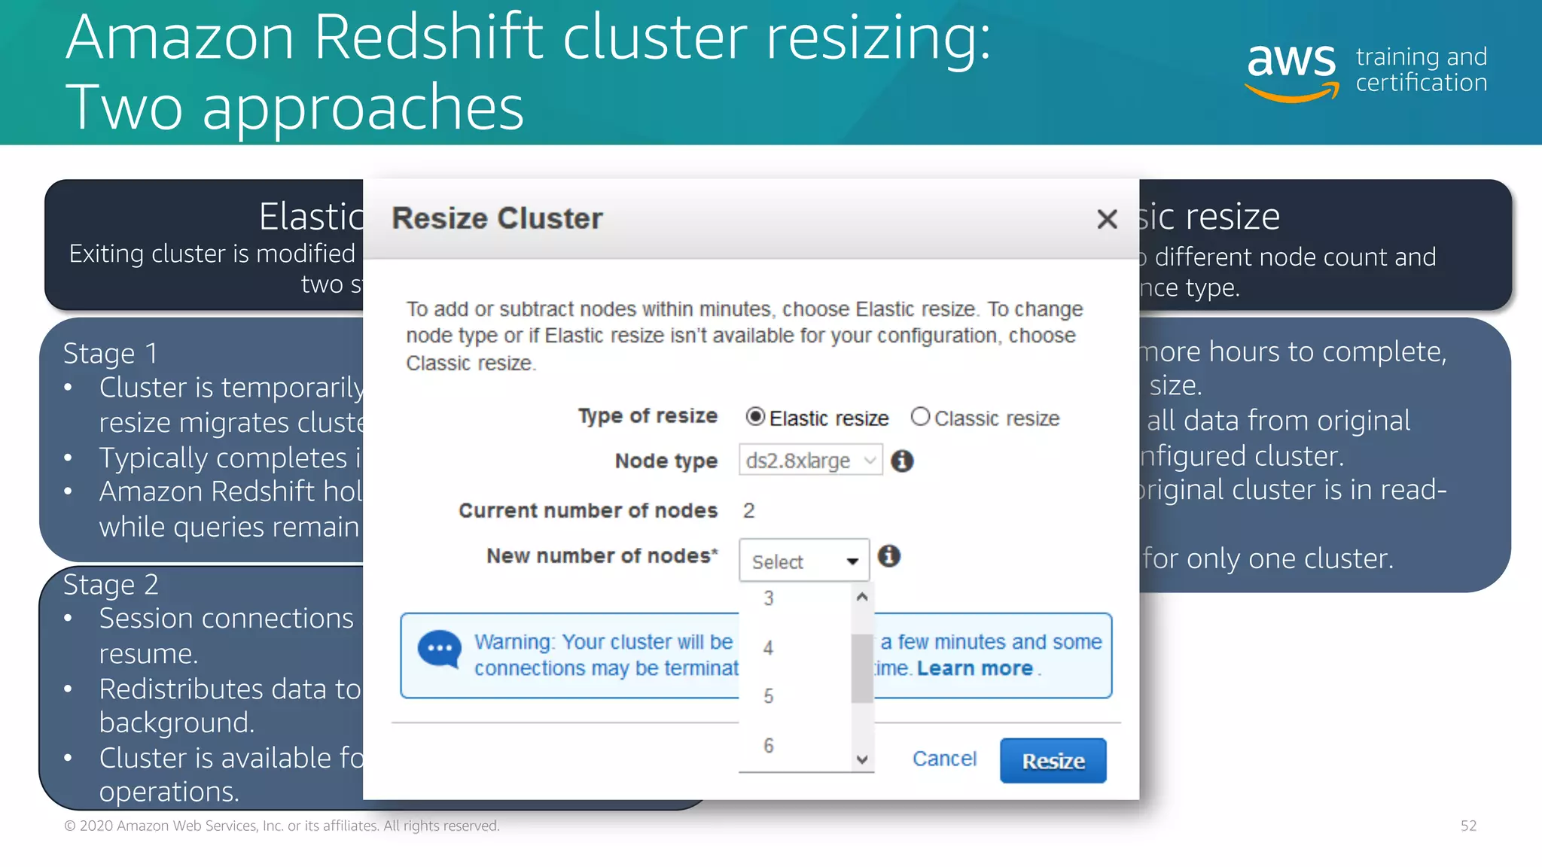
Task: Click the info icon beside Node type
Action: [x=902, y=461]
